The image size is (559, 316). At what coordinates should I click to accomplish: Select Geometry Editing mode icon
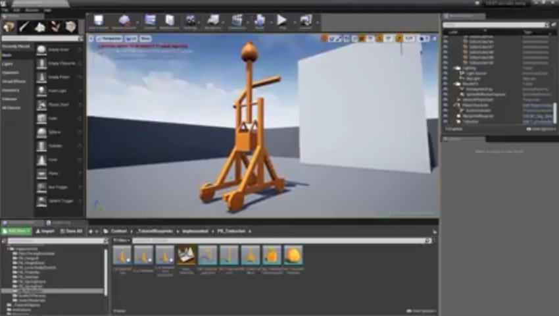point(71,27)
